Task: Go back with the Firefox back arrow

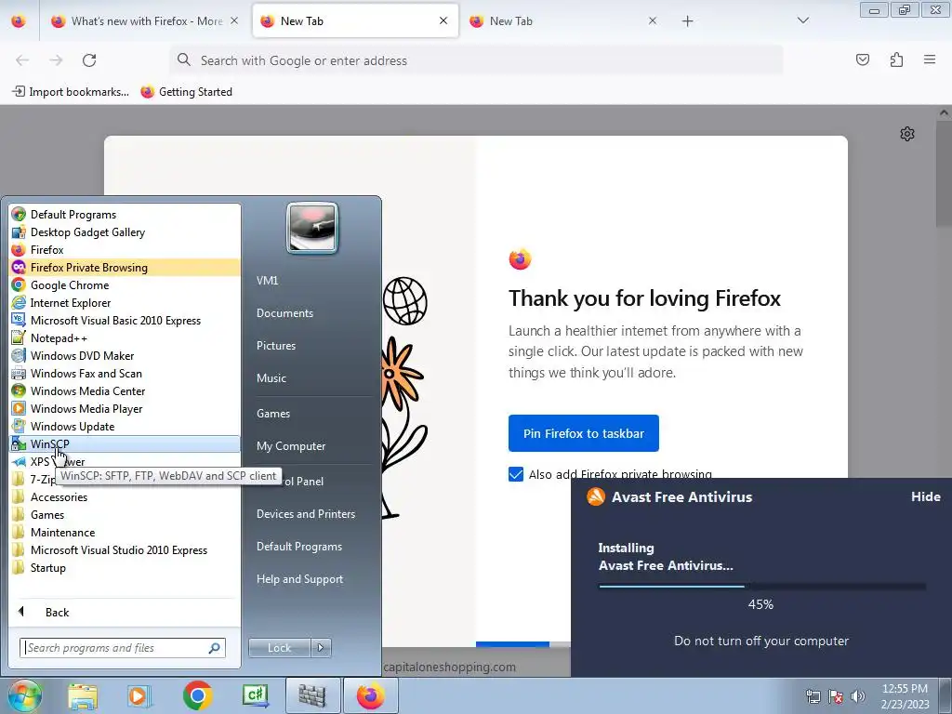Action: [22, 60]
